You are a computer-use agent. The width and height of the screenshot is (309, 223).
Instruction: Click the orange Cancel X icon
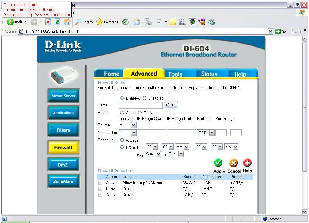click(234, 163)
